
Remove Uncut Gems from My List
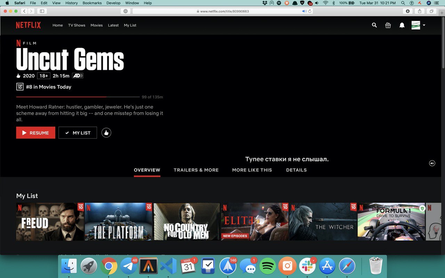click(78, 132)
